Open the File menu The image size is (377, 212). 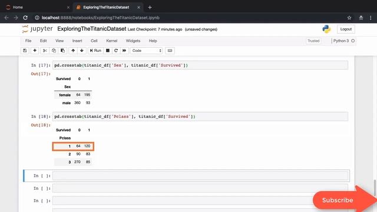(28, 41)
